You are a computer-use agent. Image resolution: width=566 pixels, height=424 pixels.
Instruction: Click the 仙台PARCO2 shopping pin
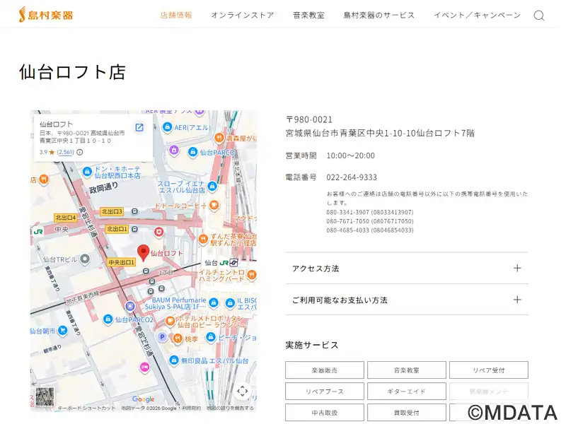[x=108, y=319]
